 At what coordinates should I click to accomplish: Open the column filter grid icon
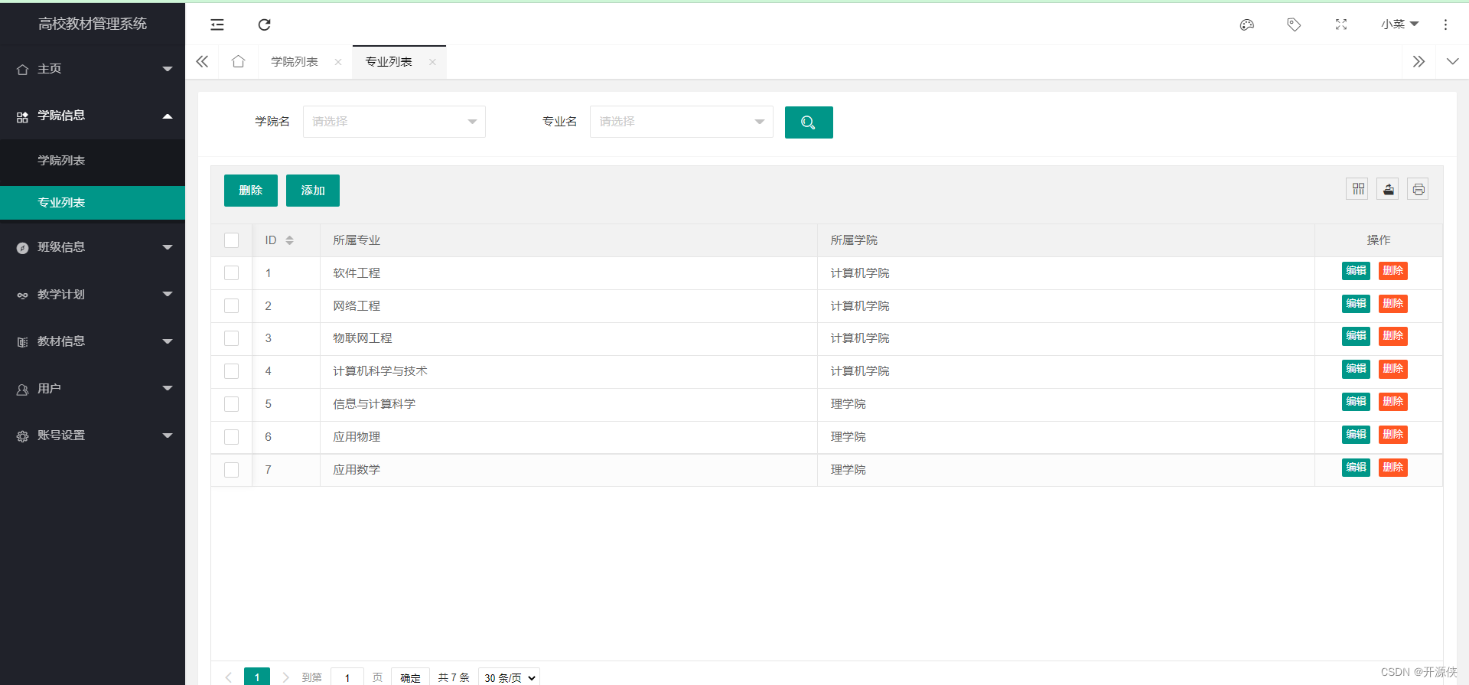[1358, 189]
